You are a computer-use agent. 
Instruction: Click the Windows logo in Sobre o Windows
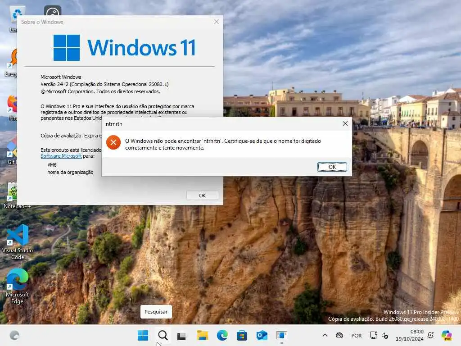(67, 48)
